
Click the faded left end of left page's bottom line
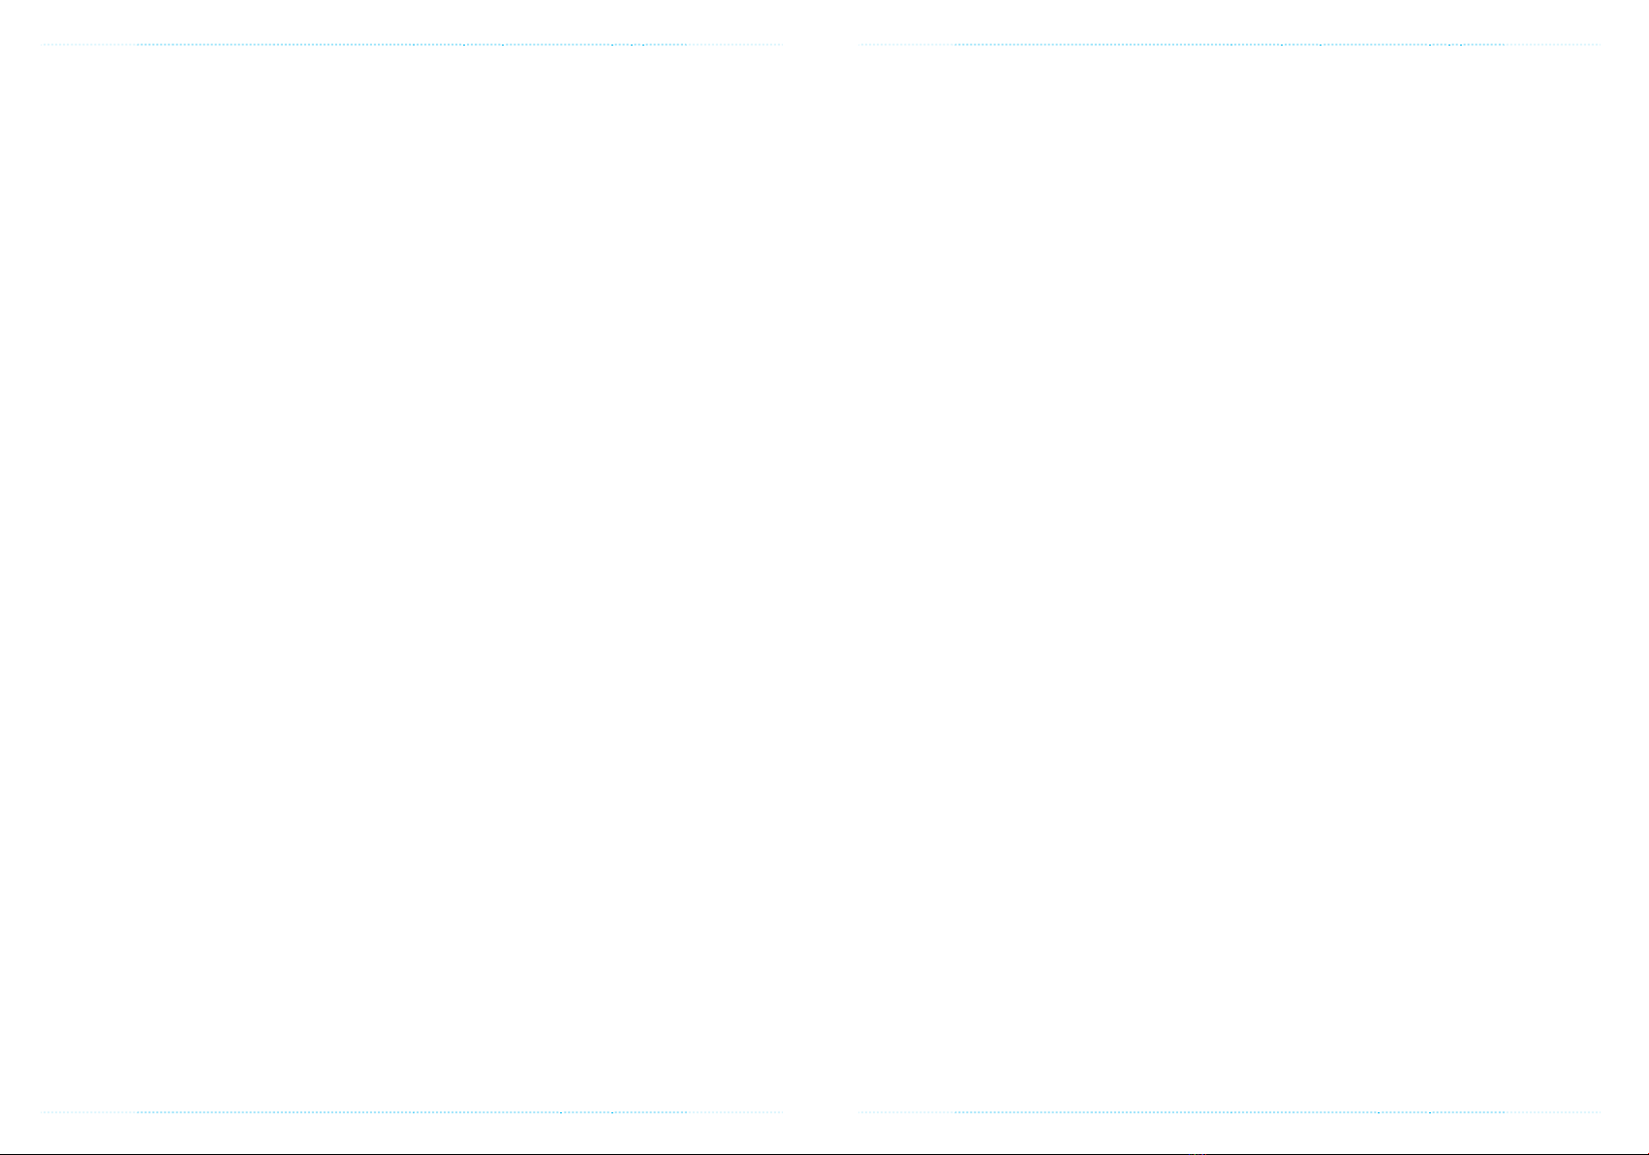point(89,1112)
